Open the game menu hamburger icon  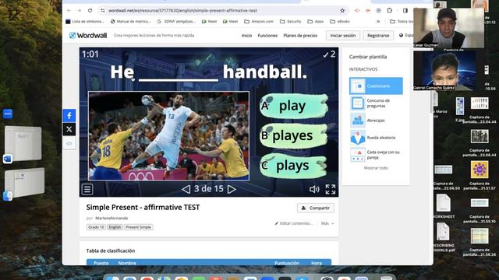point(87,189)
